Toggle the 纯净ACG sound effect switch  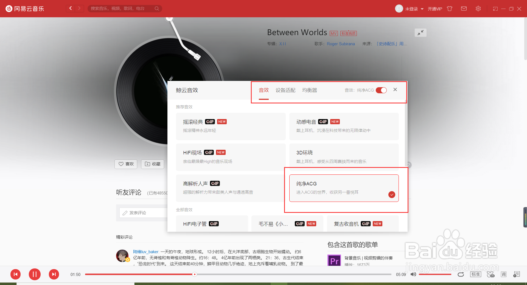381,90
